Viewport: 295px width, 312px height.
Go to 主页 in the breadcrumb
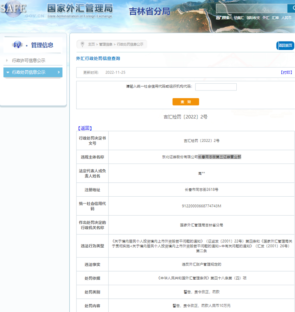tap(91, 45)
